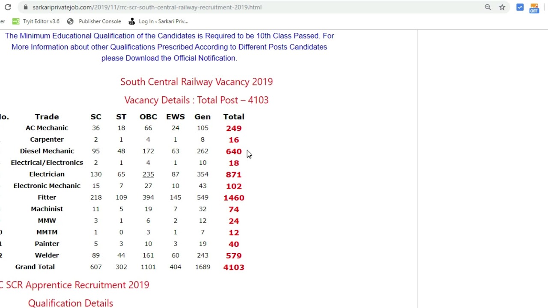Select the OBC column header
This screenshot has height=308, width=548.
coord(148,117)
